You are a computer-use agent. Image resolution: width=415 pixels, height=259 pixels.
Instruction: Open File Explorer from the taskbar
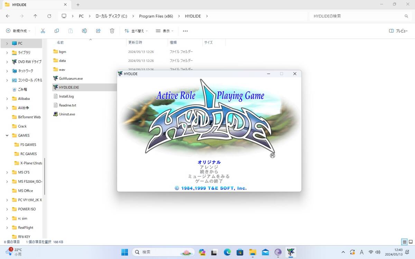click(x=252, y=252)
